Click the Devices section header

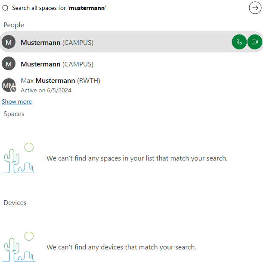[15, 203]
